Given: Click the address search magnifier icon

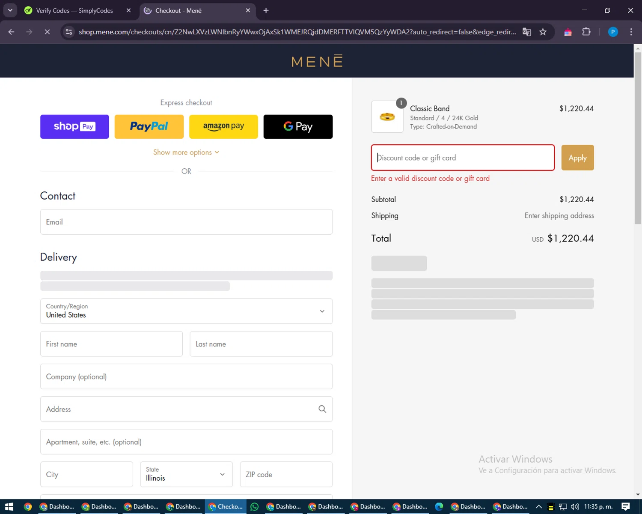Looking at the screenshot, I should coord(322,409).
